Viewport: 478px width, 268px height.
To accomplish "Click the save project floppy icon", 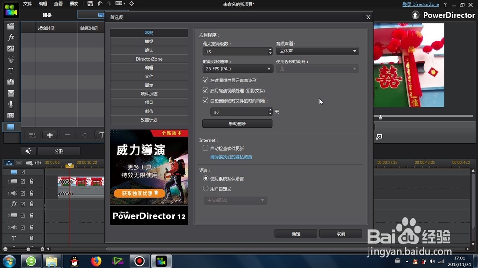I will point(90,4).
